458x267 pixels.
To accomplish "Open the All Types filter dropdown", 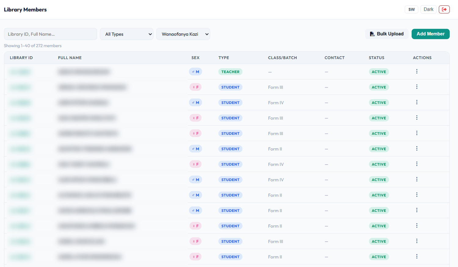I will coord(127,34).
